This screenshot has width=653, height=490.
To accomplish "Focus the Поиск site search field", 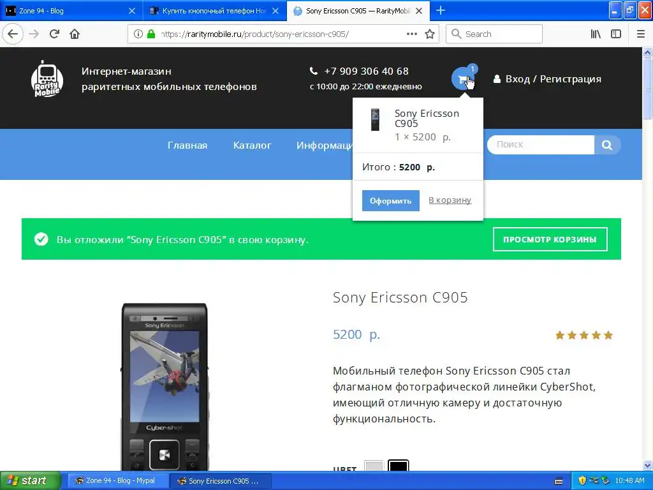I will (x=541, y=145).
